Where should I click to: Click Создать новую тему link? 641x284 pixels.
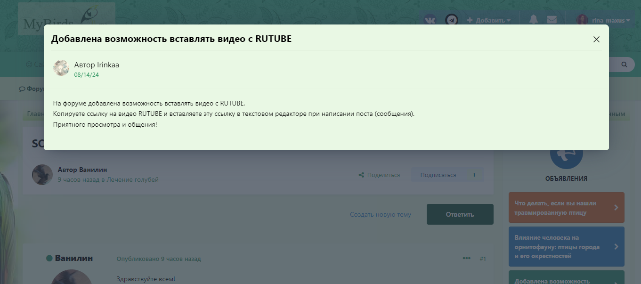[381, 214]
